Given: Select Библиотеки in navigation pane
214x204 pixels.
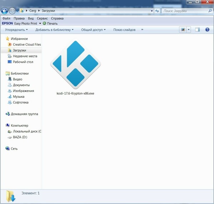Looking at the screenshot, I should point(20,73).
